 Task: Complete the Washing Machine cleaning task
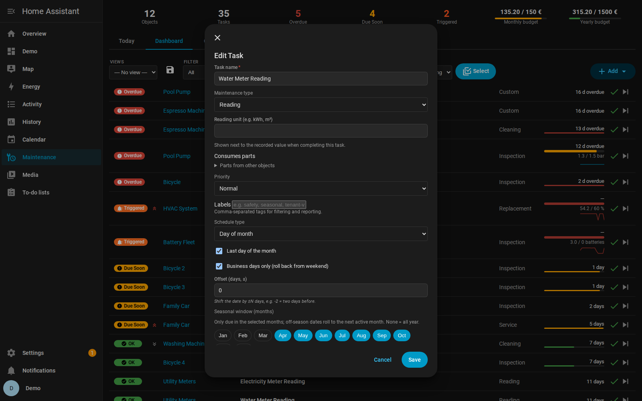614,344
